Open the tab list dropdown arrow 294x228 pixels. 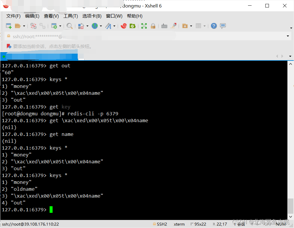[x=290, y=56]
